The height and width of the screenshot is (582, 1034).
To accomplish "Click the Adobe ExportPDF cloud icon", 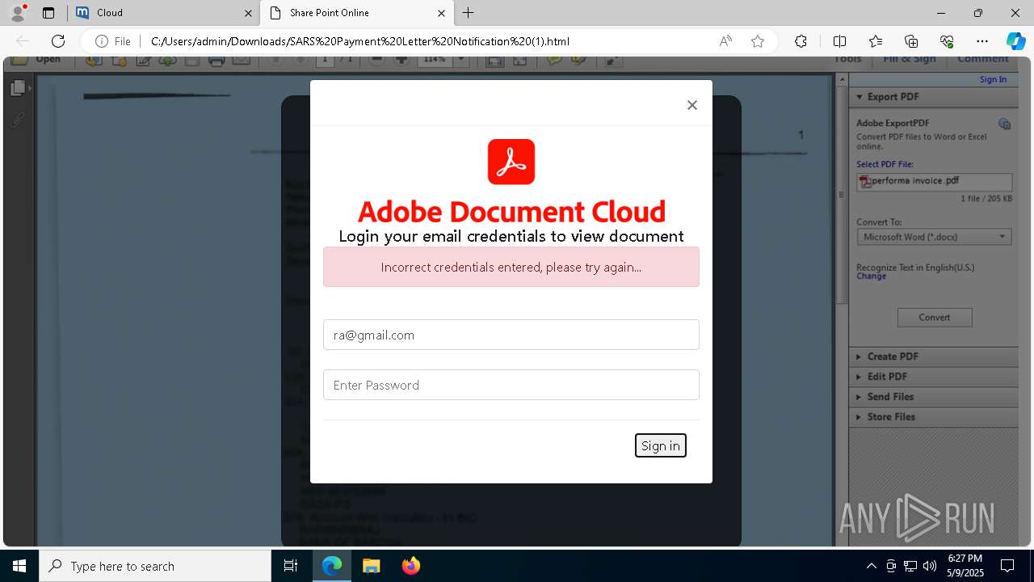I will pyautogui.click(x=1004, y=124).
